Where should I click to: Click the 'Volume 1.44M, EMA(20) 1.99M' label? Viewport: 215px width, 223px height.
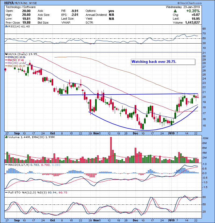31,137
